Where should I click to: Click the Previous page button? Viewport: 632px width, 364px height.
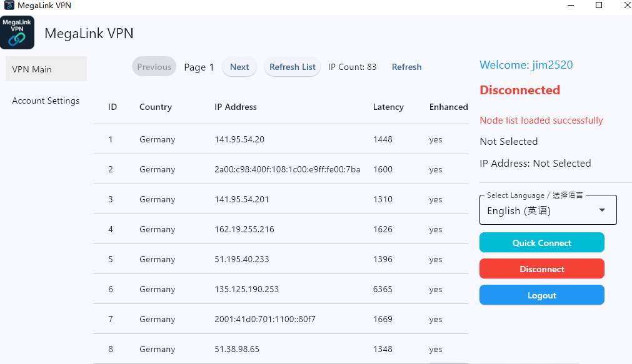pyautogui.click(x=154, y=66)
